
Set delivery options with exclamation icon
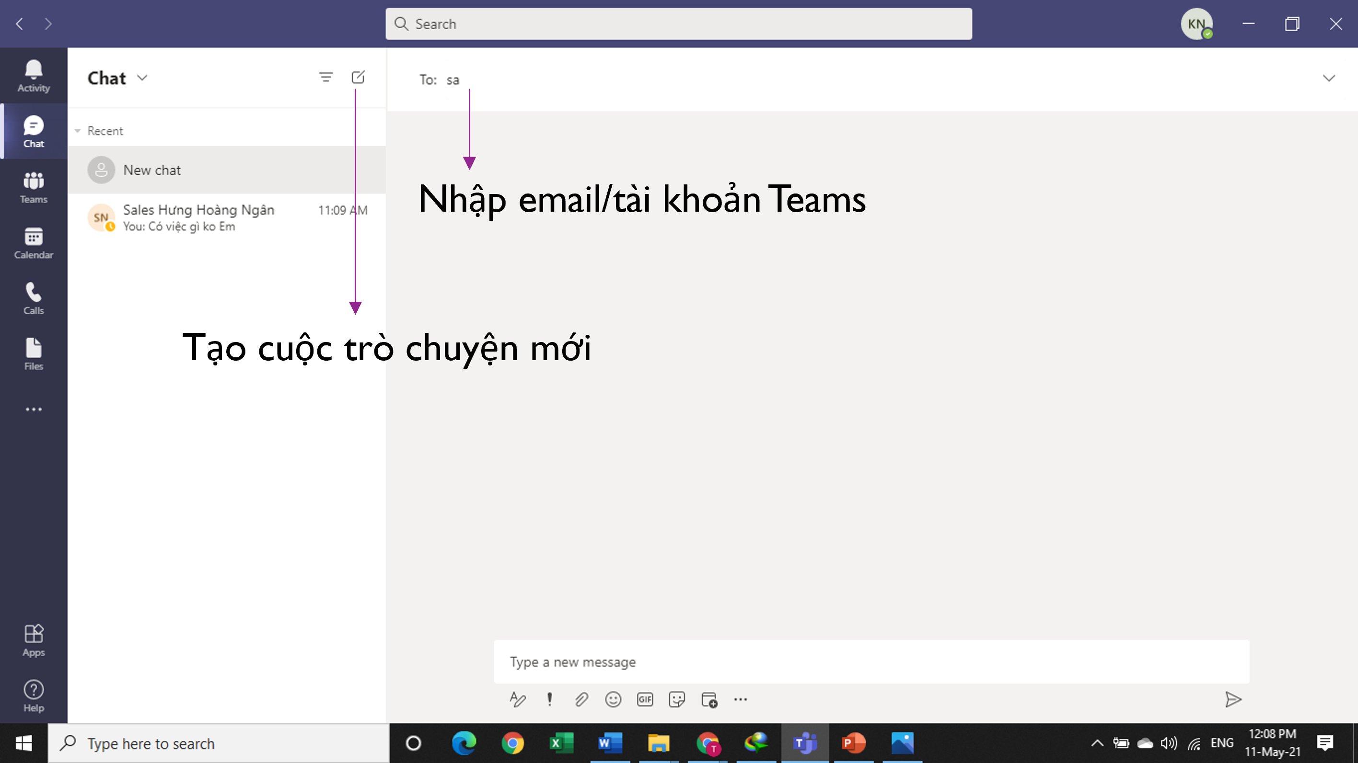549,699
